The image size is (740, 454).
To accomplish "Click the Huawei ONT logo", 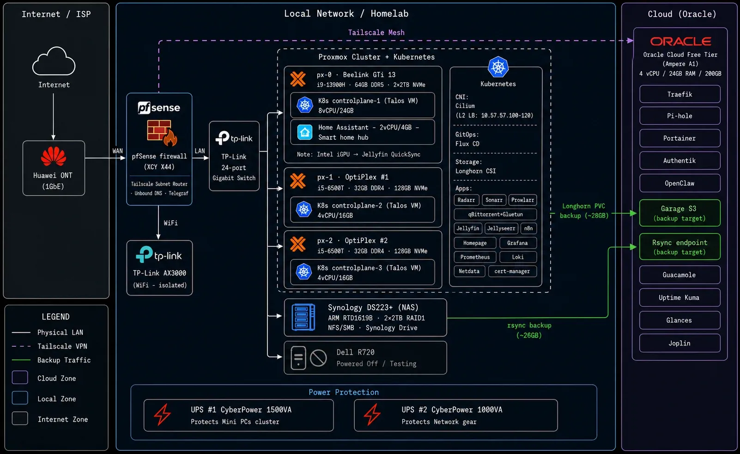I will 54,156.
